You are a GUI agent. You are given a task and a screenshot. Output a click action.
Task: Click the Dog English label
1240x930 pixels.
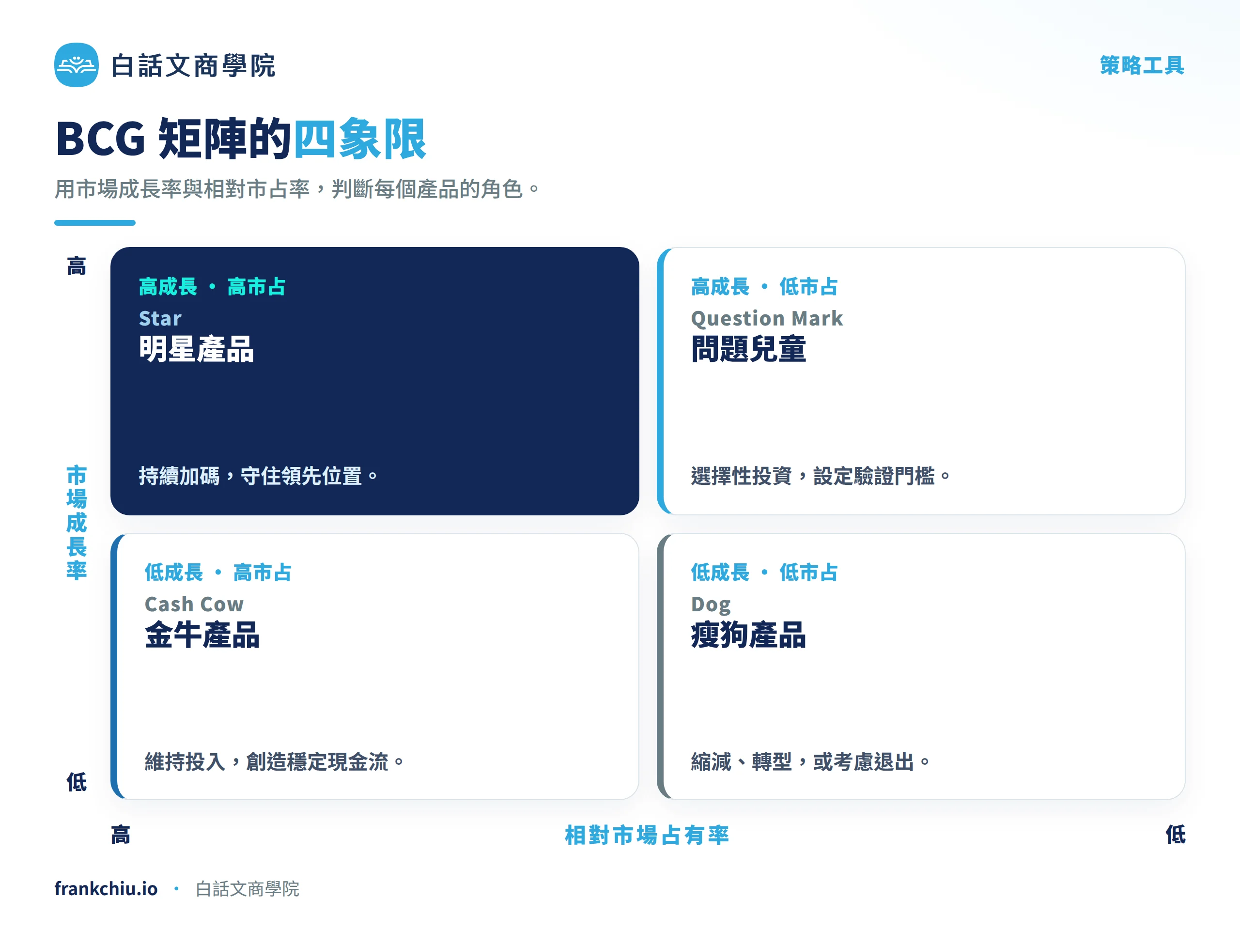(711, 604)
